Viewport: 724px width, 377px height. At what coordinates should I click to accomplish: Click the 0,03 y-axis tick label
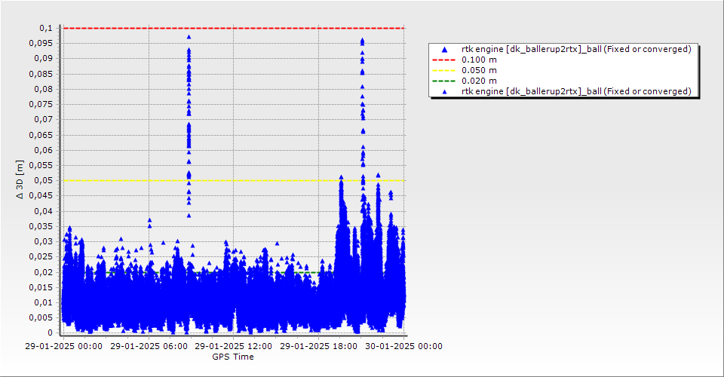(x=43, y=241)
